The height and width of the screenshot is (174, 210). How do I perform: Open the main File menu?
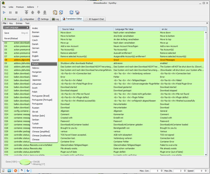point(4,7)
